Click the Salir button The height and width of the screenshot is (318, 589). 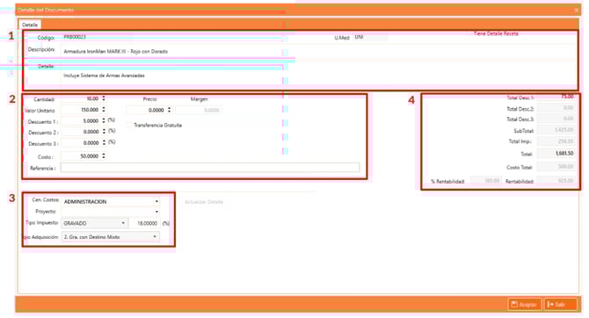tap(561, 304)
